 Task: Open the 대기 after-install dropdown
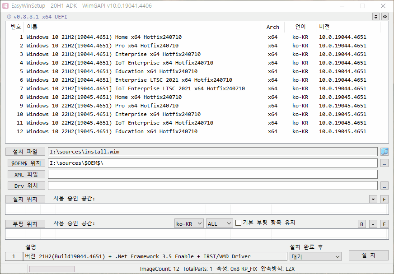315,257
